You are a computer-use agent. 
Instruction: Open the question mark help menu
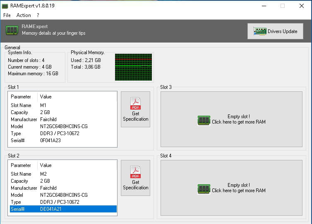click(38, 15)
